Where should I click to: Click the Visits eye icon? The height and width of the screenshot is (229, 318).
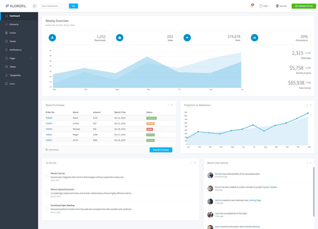coord(187,38)
